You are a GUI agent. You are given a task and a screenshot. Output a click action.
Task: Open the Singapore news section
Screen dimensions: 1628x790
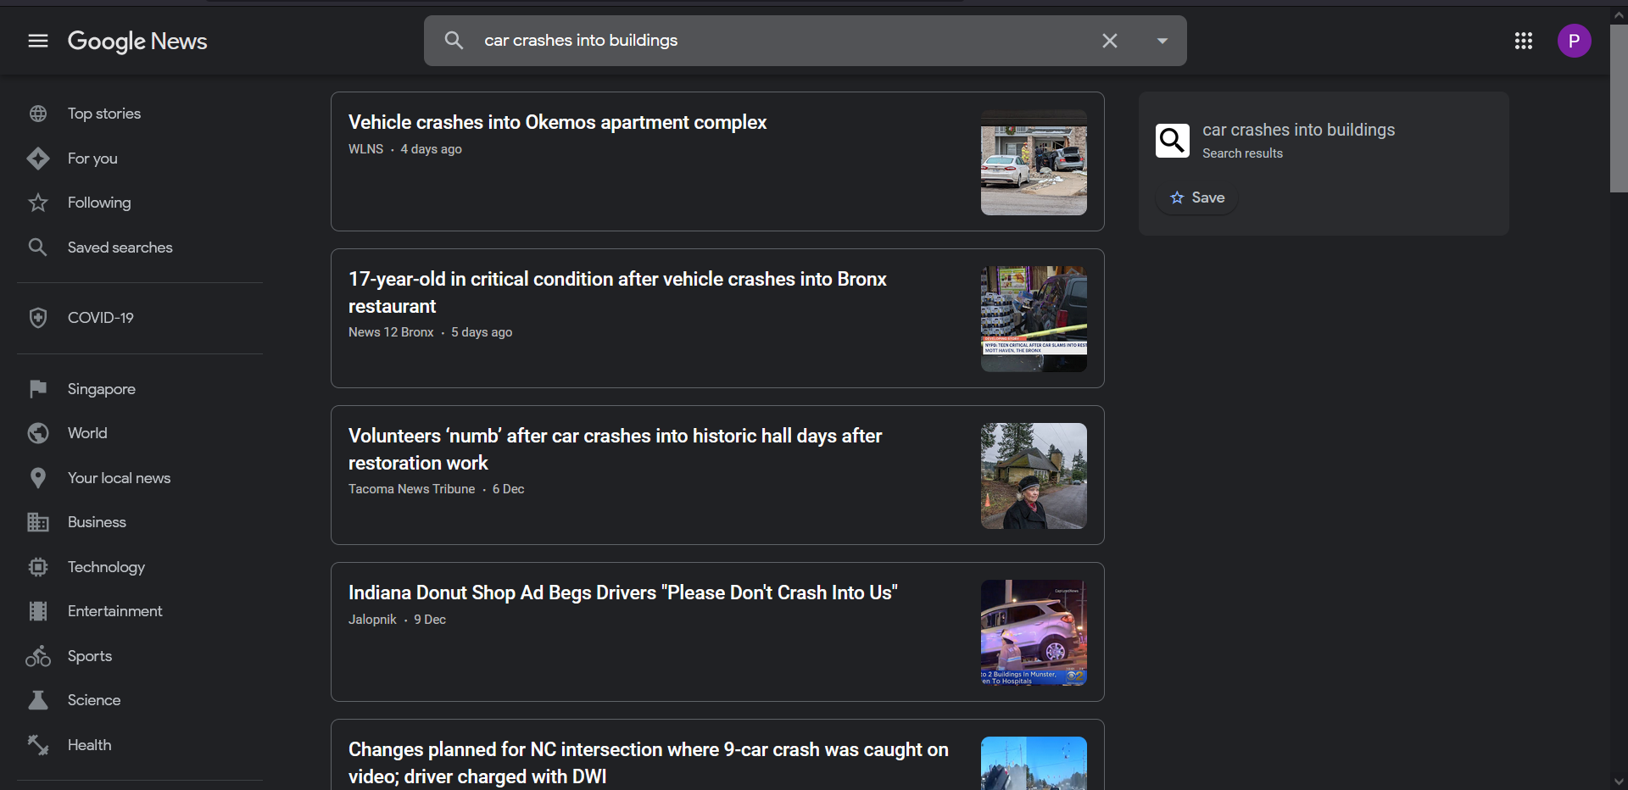point(102,389)
